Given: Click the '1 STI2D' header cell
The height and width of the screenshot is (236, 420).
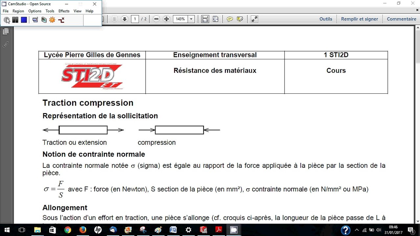Looking at the screenshot, I should pyautogui.click(x=336, y=55).
